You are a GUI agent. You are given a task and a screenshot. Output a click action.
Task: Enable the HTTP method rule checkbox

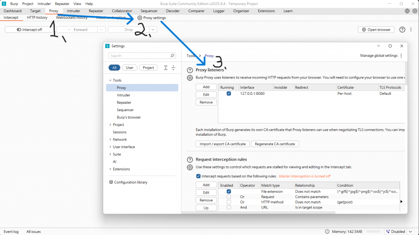(x=229, y=202)
